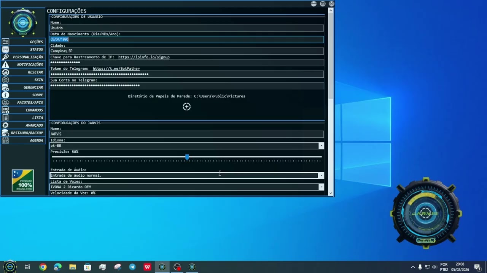The height and width of the screenshot is (273, 487).
Task: Click the info icon for SOBRE
Action: coord(5,95)
